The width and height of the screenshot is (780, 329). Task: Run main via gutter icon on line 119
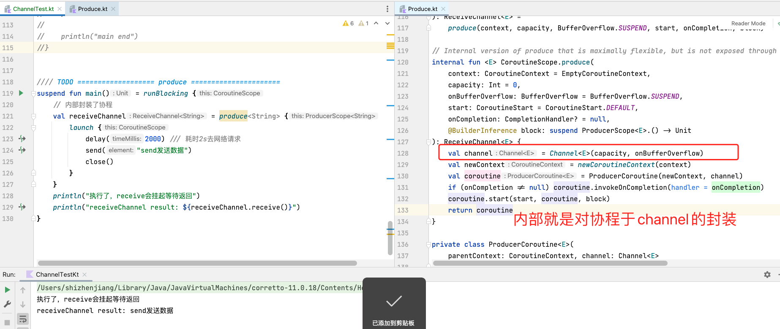21,93
